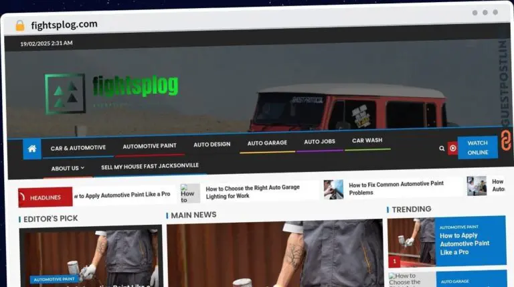
Task: Open headline Apply Automotive Paint Like a Pro
Action: pos(122,195)
